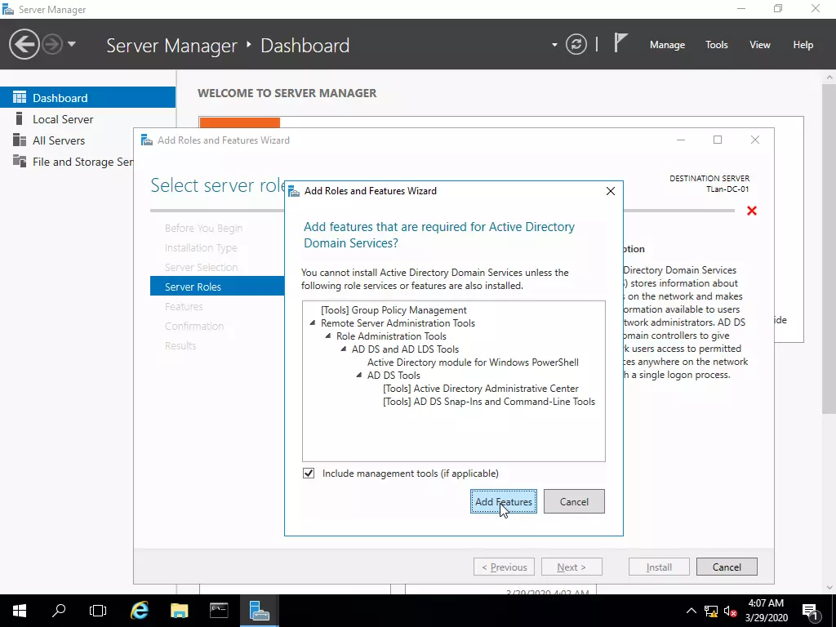Screen dimensions: 836x627
Task: Open the notifications flag icon
Action: click(620, 43)
